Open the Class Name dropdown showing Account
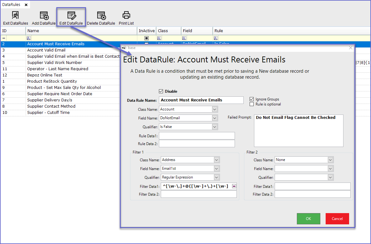This screenshot has height=244, width=371. click(x=215, y=109)
